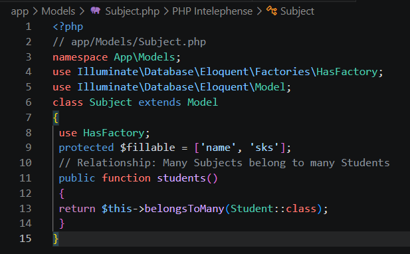Select the Subject.php breadcrumb item

pos(132,11)
